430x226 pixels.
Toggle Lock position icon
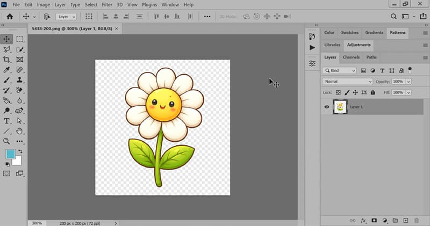coord(355,92)
